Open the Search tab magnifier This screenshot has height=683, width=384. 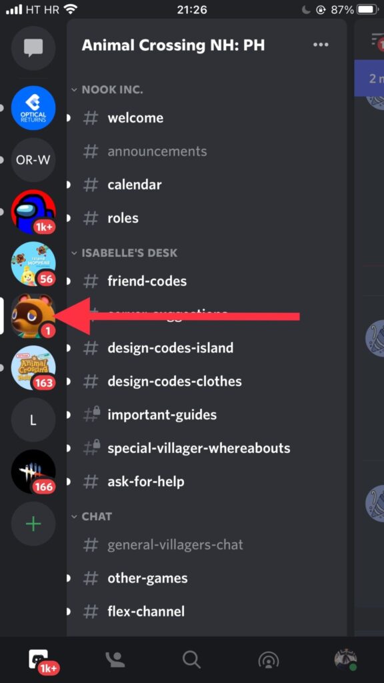(191, 660)
